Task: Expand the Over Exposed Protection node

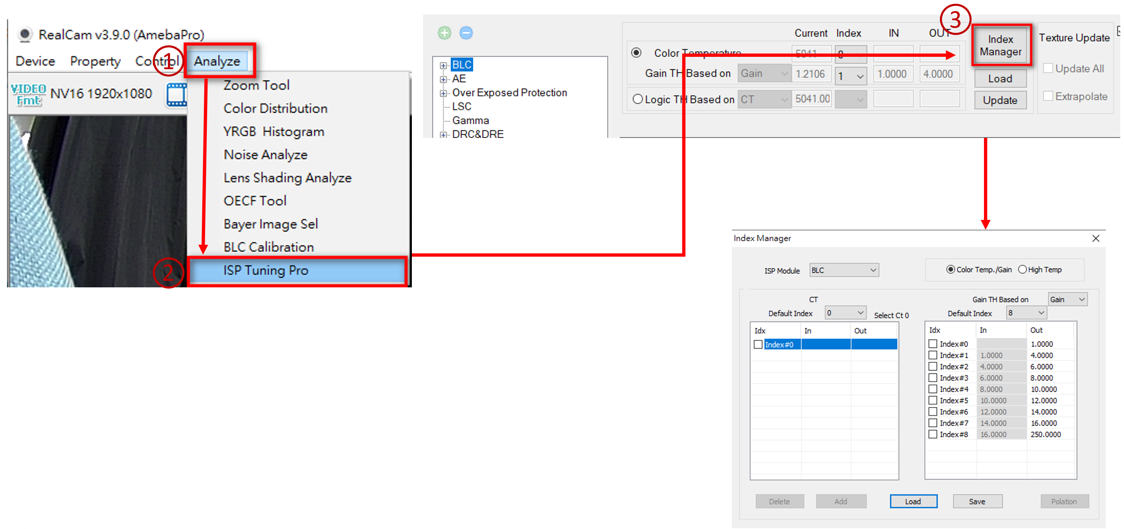Action: [443, 93]
